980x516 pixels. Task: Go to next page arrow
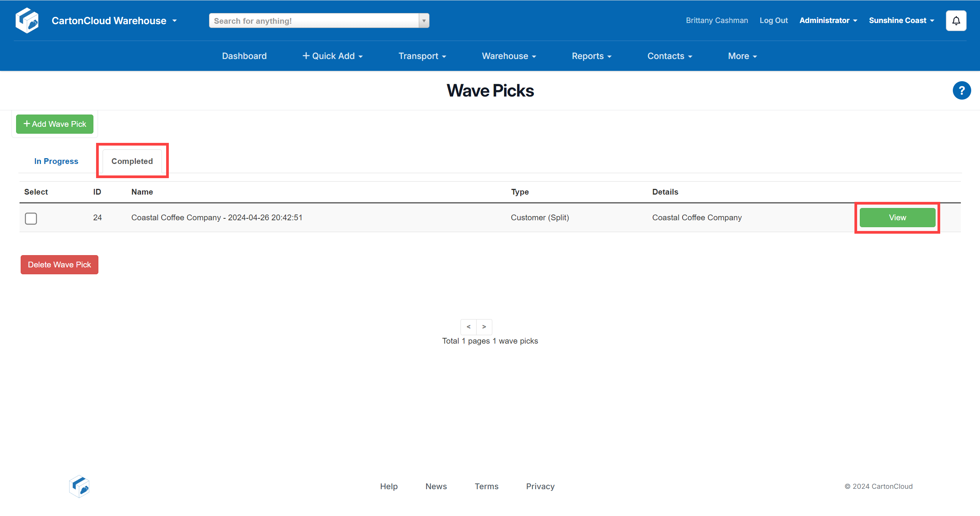(x=484, y=327)
